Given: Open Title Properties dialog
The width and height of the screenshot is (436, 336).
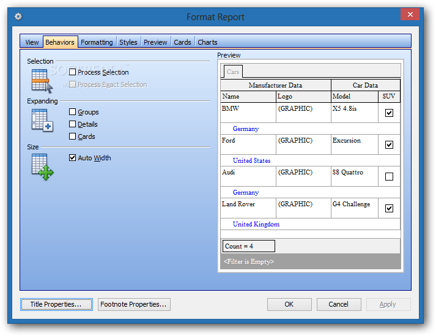Looking at the screenshot, I should [x=56, y=304].
